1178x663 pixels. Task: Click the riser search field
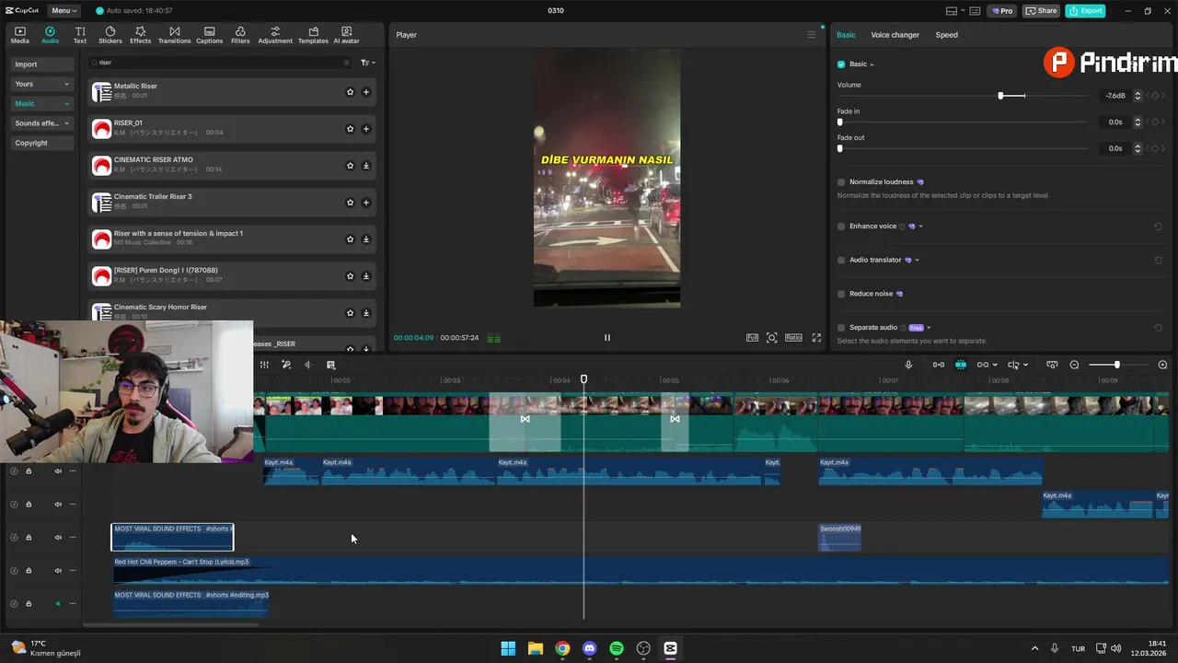click(x=220, y=63)
